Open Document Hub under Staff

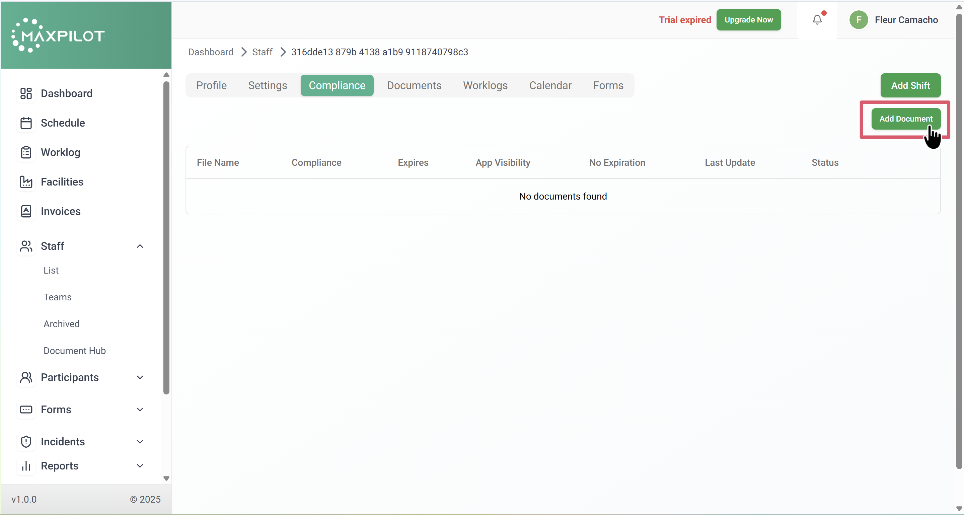74,351
